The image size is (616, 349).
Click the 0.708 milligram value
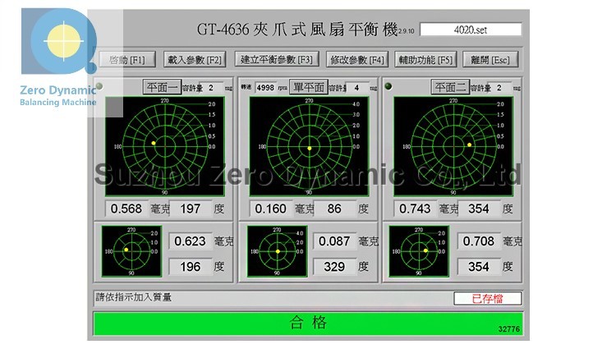pyautogui.click(x=479, y=241)
